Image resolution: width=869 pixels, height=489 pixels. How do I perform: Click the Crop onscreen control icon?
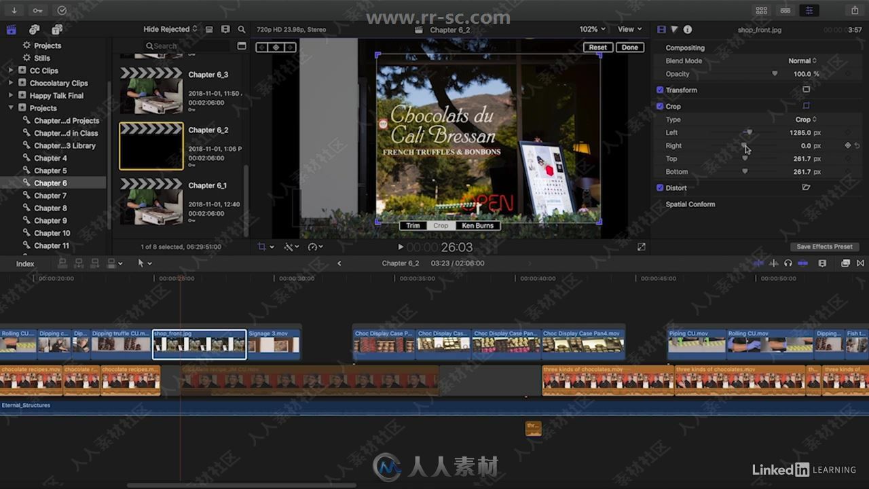tap(807, 106)
